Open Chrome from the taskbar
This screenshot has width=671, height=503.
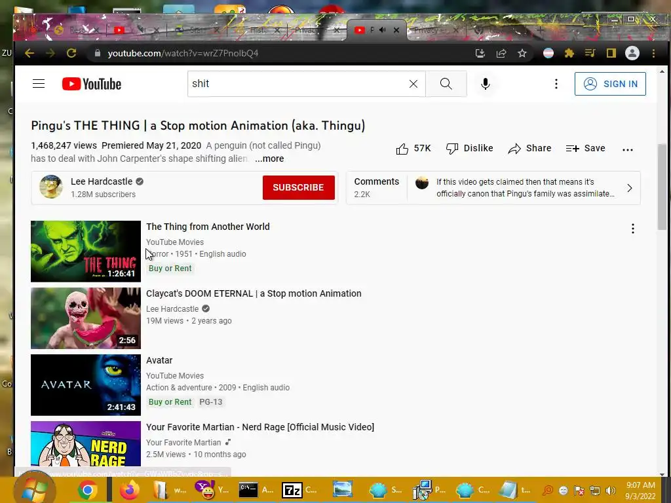87,490
